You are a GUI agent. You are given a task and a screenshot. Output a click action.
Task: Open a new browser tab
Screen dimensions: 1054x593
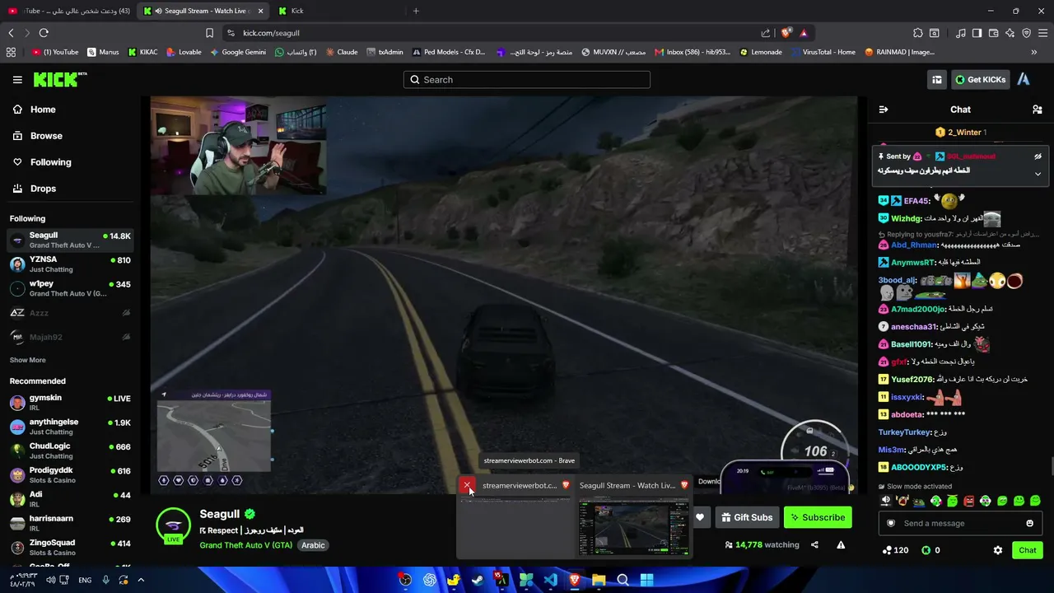coord(416,11)
